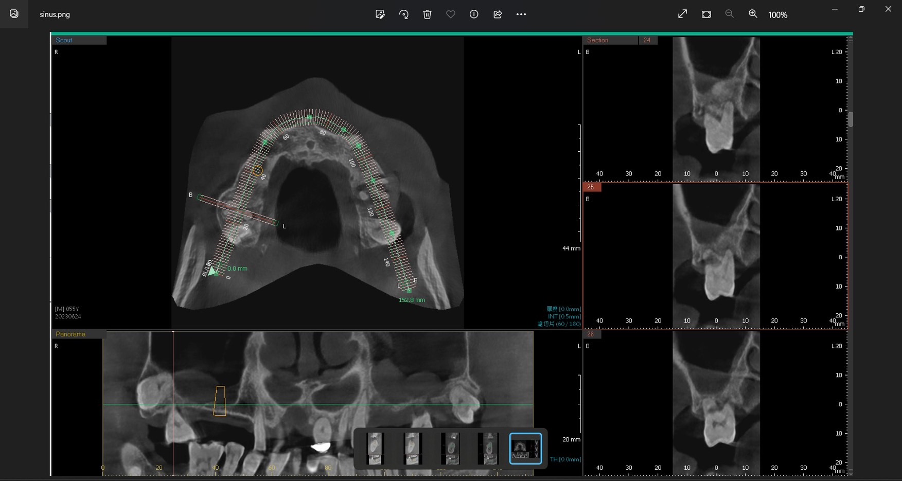Select the third filmstrip thumbnail

tap(450, 449)
